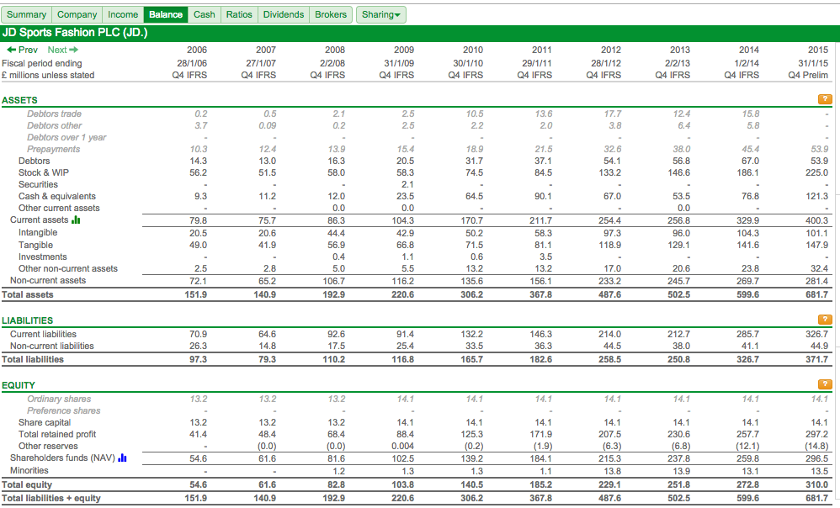Select the Intangible row label
The width and height of the screenshot is (840, 508).
[x=38, y=233]
